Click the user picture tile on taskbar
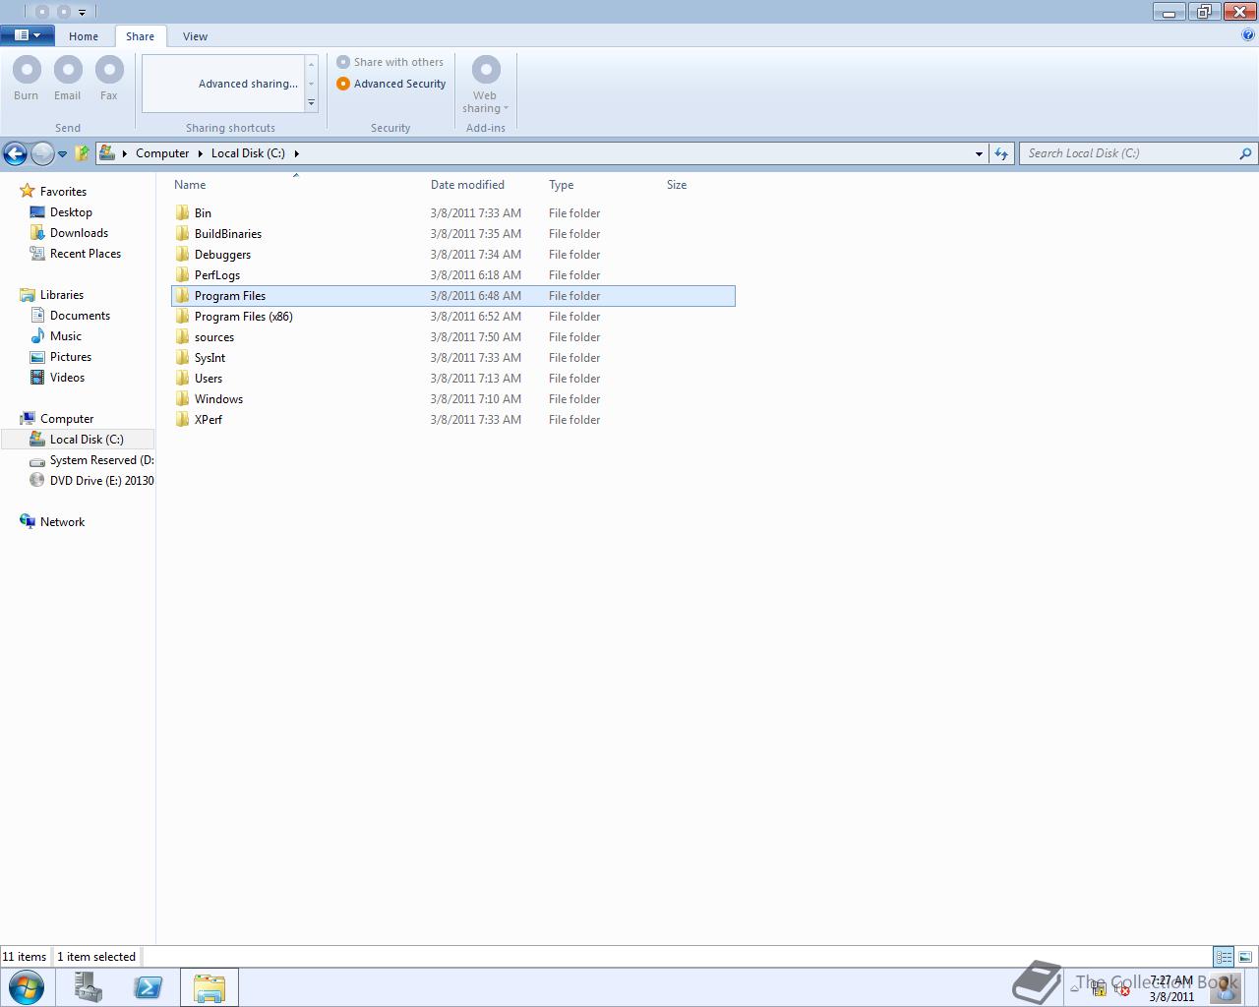The width and height of the screenshot is (1259, 1007). [x=1226, y=987]
